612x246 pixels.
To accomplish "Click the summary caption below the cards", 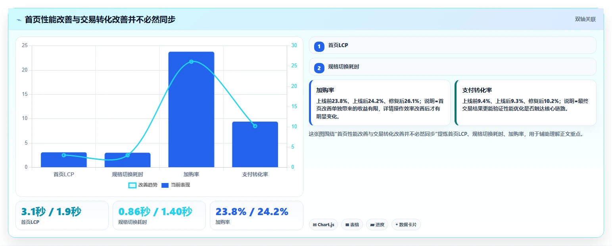I will click(x=447, y=134).
